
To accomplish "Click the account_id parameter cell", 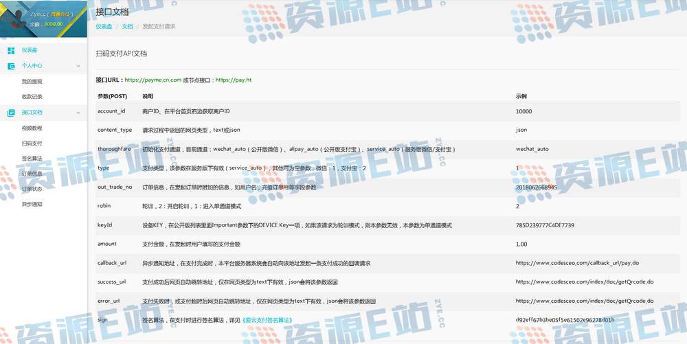I will pyautogui.click(x=111, y=111).
